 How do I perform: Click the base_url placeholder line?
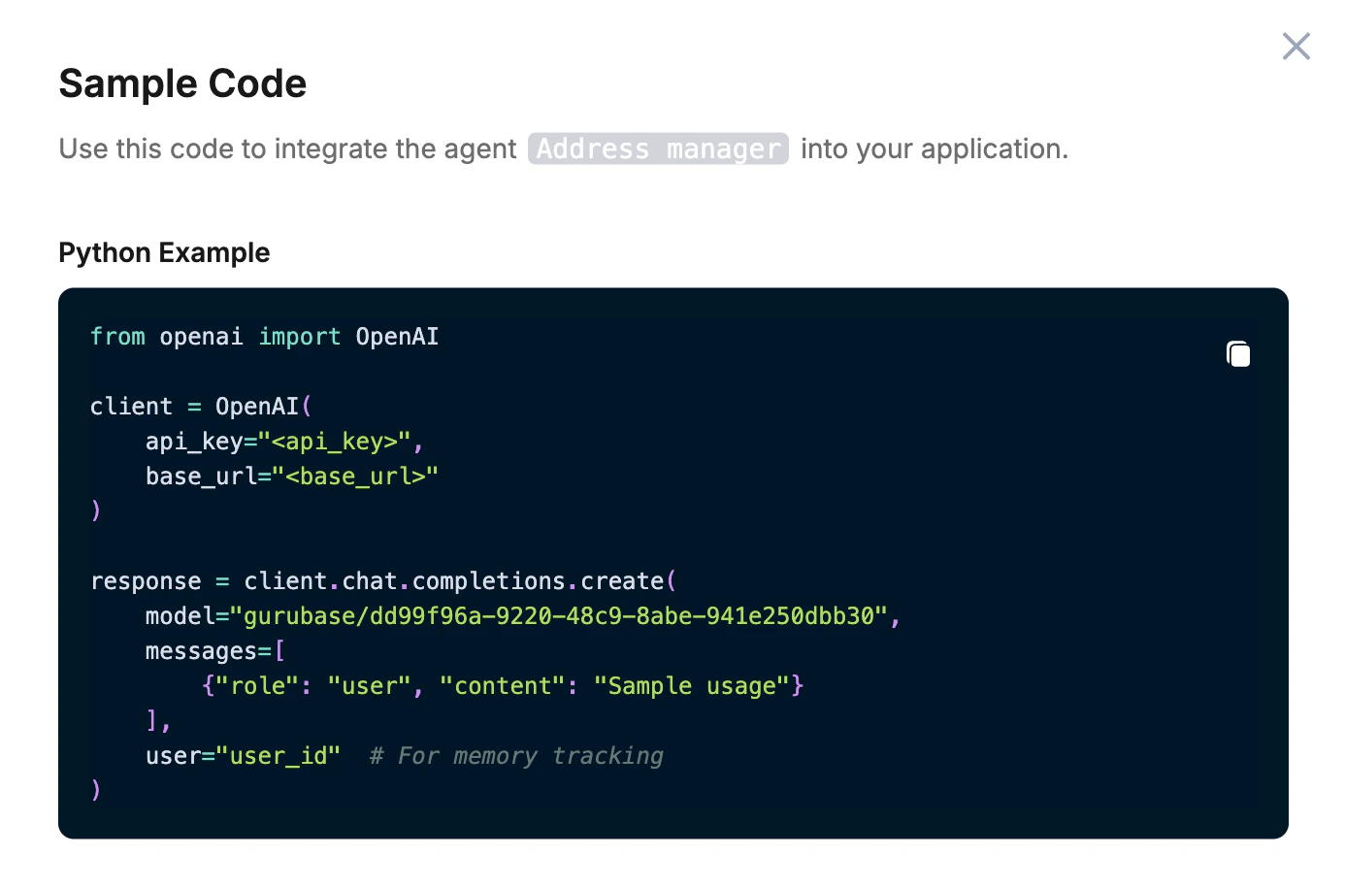click(x=292, y=477)
